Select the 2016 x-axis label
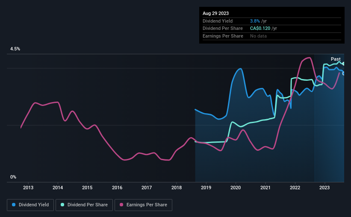The image size is (351, 217). tap(117, 188)
